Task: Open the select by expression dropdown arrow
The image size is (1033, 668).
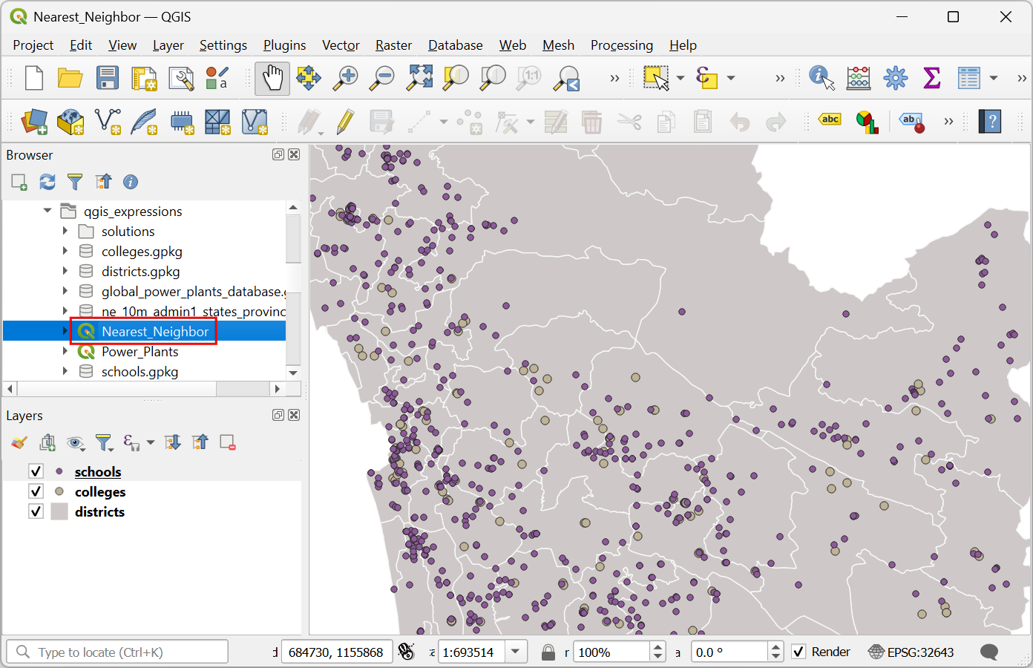Action: (x=731, y=78)
